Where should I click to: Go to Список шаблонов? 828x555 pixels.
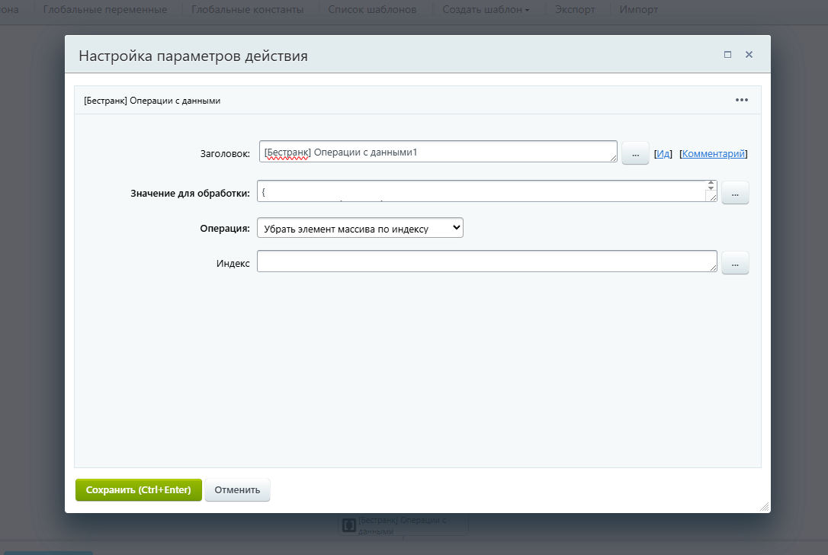(x=373, y=9)
